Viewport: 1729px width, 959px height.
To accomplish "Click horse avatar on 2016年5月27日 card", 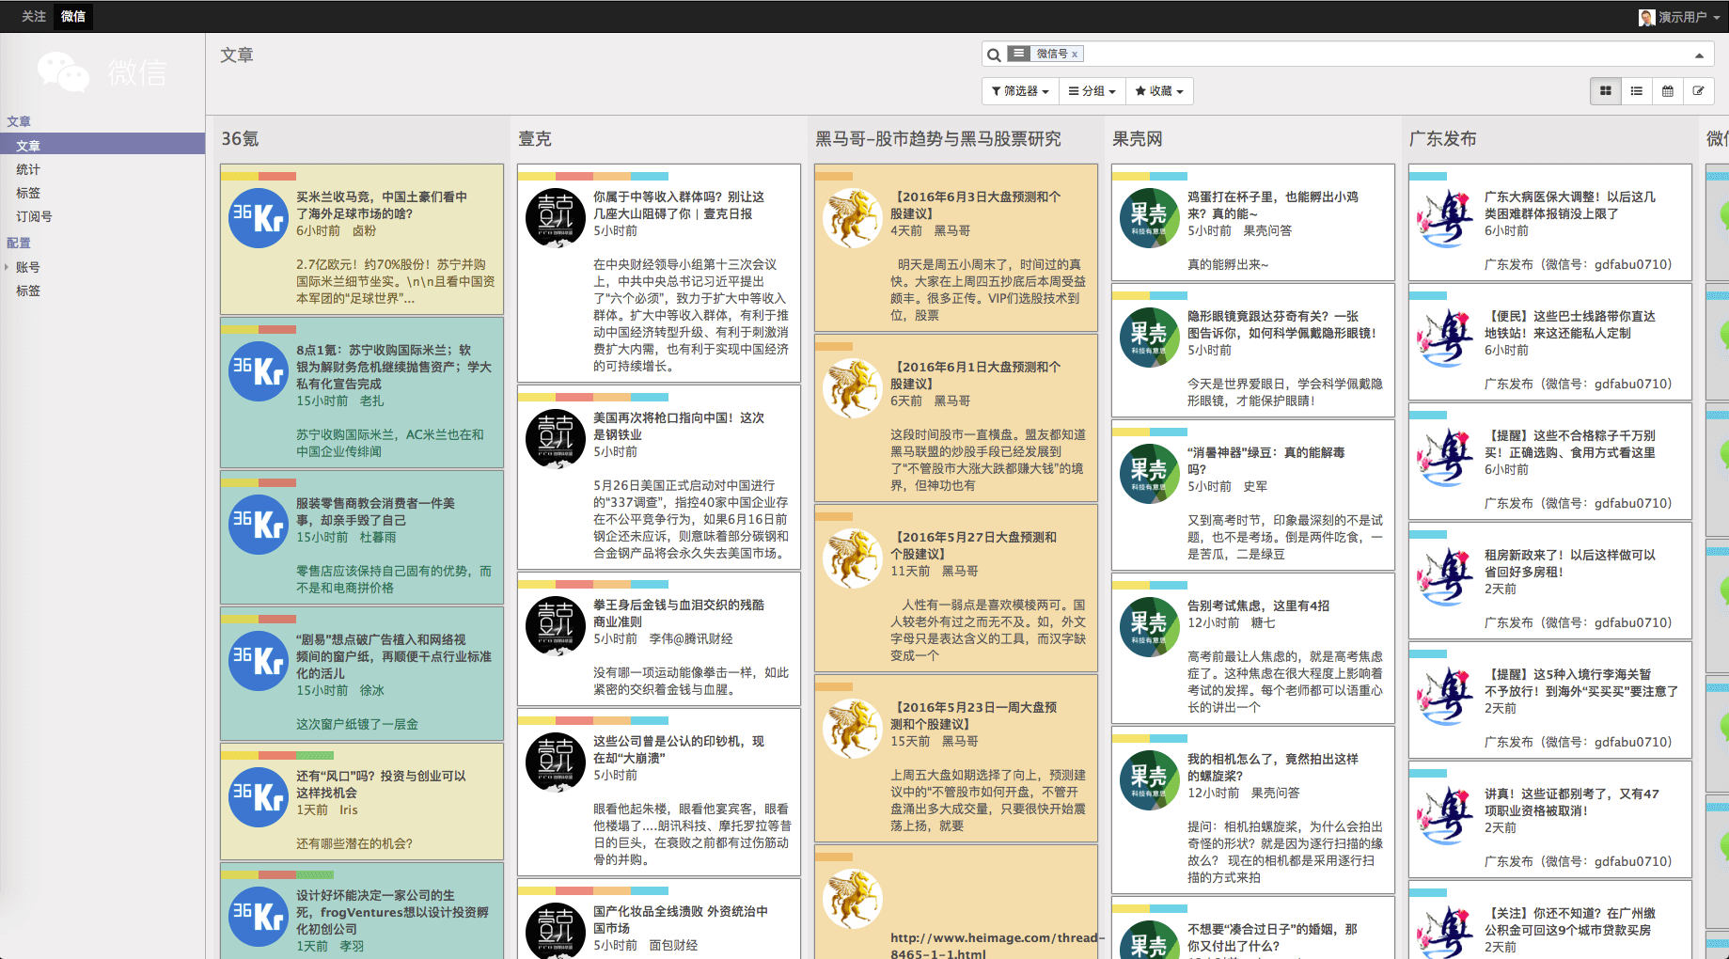I will pyautogui.click(x=853, y=558).
